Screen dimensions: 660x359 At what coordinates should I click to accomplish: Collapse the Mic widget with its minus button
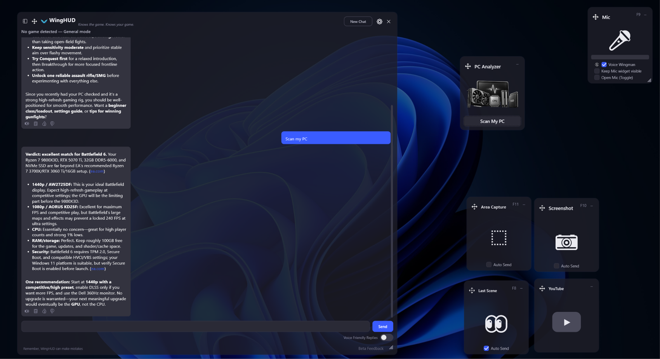coord(646,15)
